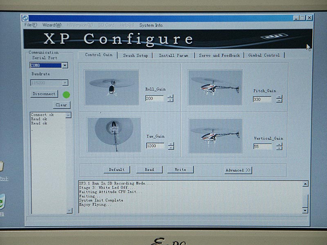This screenshot has width=327, height=245.
Task: Click the Write button to save gains
Action: [180, 169]
